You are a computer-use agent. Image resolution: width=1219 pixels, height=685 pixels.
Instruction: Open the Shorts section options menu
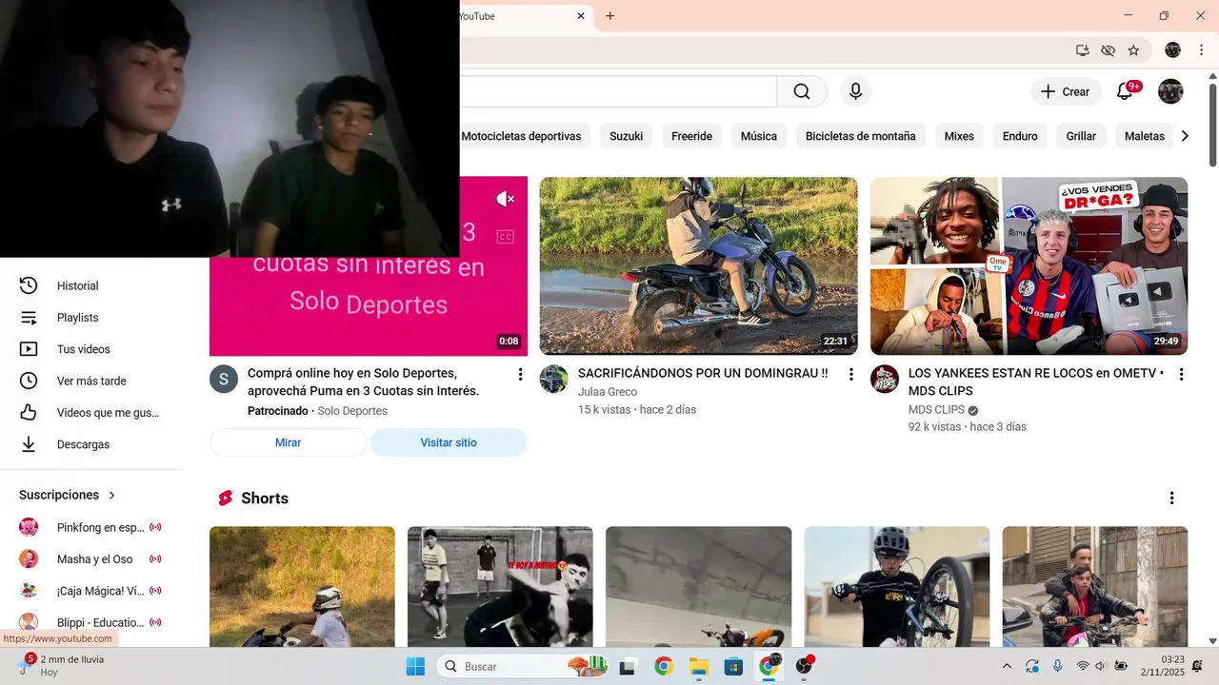tap(1171, 498)
